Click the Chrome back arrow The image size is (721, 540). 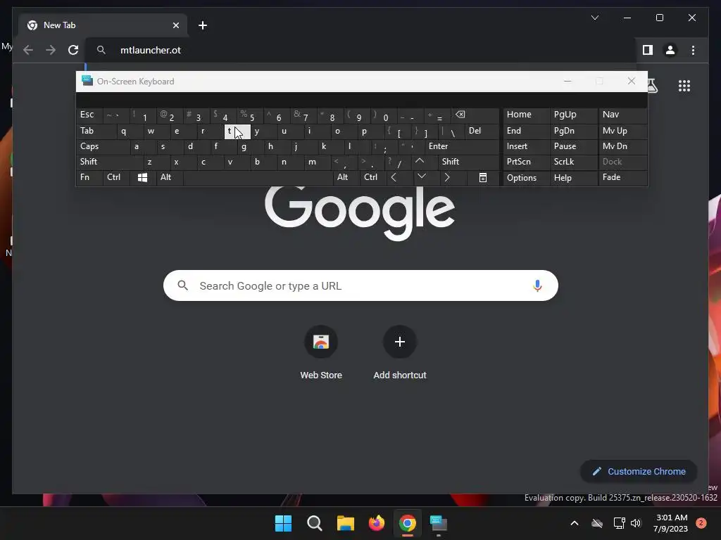(28, 50)
